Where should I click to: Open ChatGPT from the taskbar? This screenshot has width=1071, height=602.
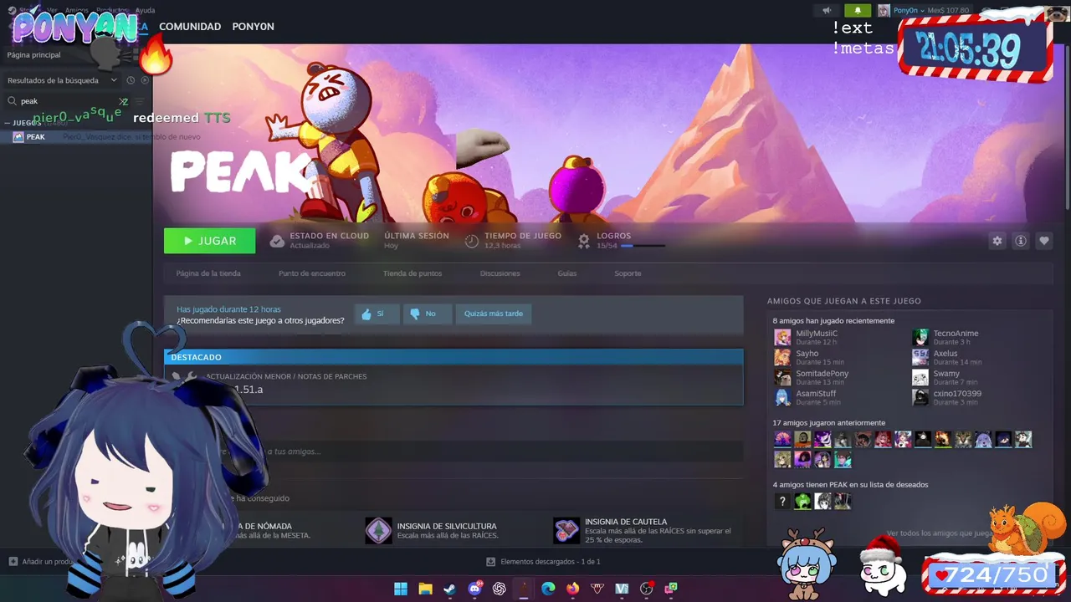click(500, 589)
